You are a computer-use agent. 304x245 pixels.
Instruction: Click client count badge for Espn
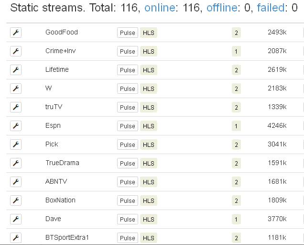pyautogui.click(x=236, y=125)
